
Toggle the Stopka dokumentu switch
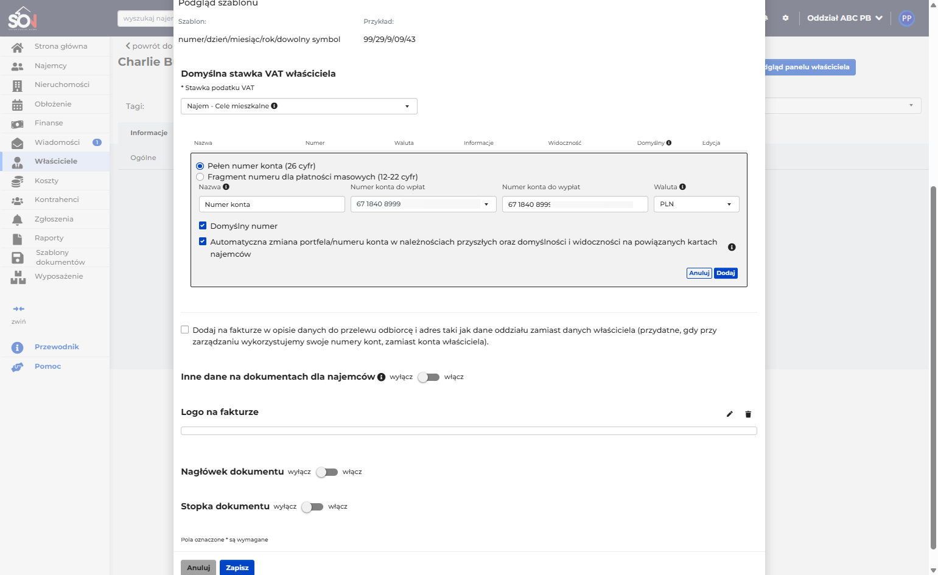click(x=312, y=507)
